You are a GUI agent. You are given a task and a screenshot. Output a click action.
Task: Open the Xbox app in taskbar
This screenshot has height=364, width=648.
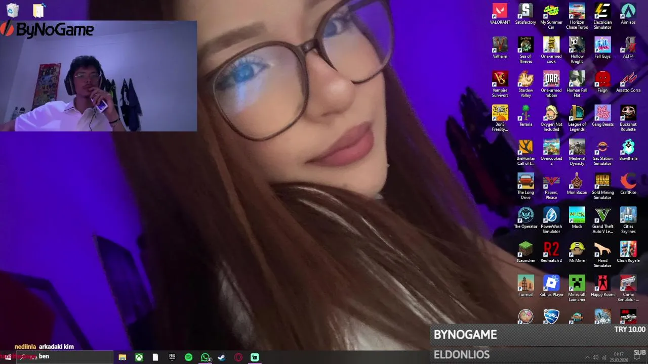pos(139,357)
